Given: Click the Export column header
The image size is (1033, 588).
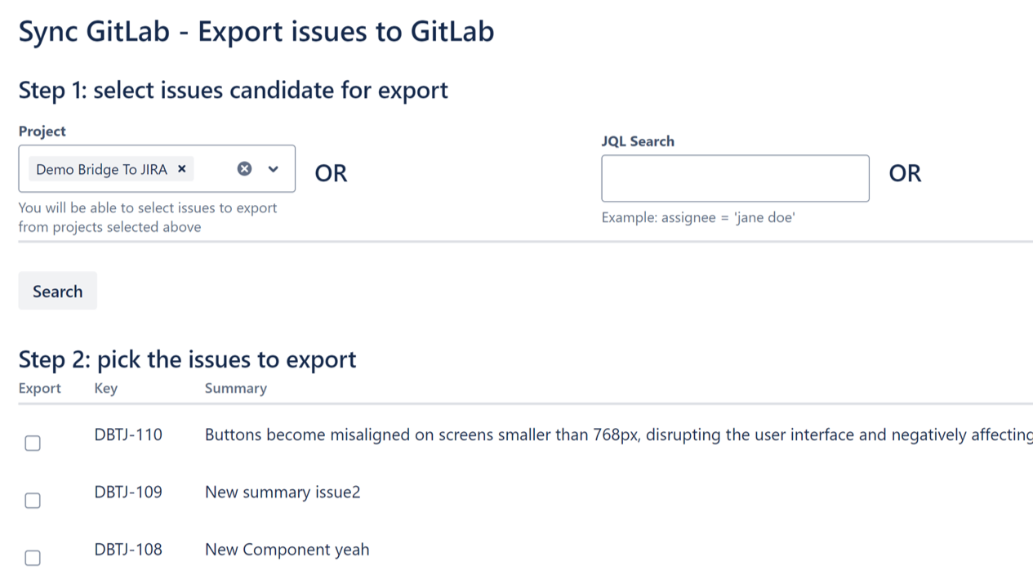Looking at the screenshot, I should pyautogui.click(x=39, y=388).
